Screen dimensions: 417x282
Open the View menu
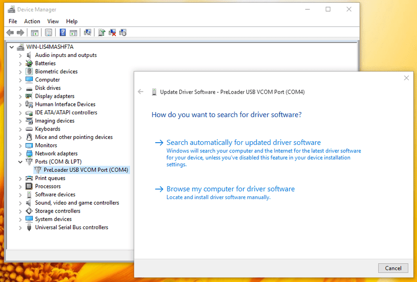(53, 21)
